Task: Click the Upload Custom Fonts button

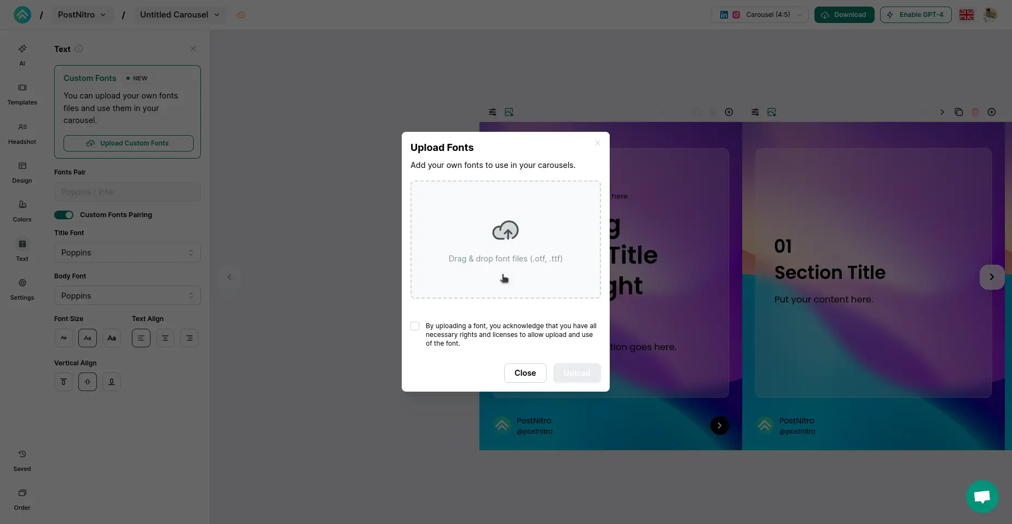Action: [x=128, y=143]
